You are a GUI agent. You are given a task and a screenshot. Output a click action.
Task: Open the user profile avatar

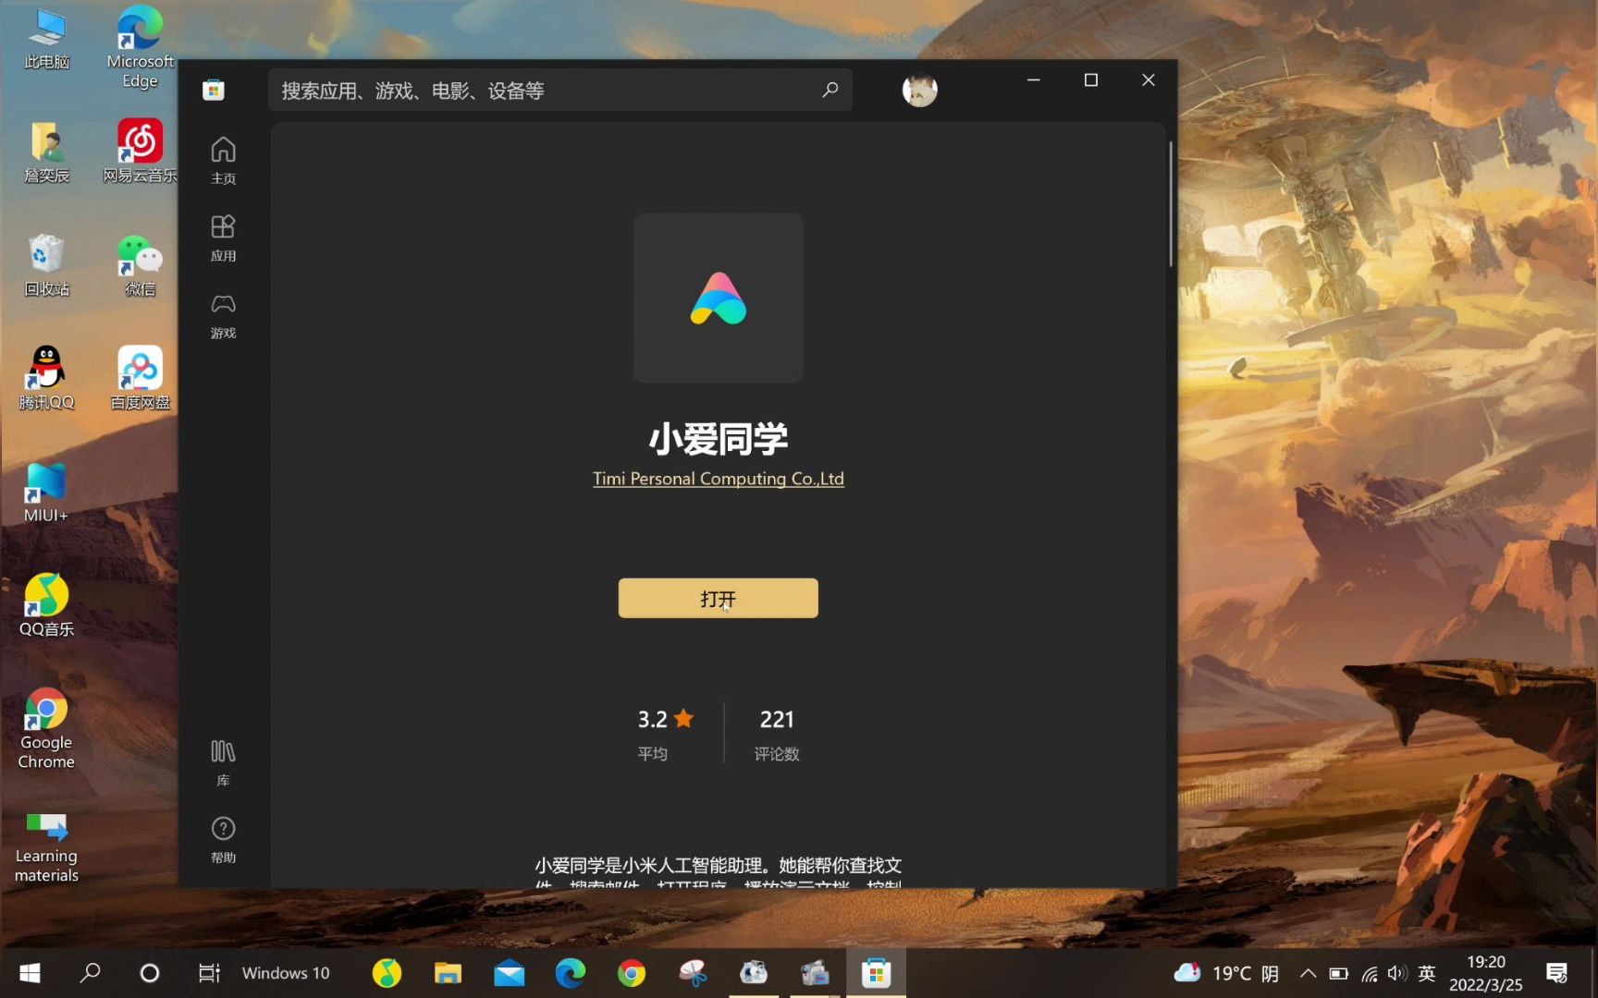(919, 90)
